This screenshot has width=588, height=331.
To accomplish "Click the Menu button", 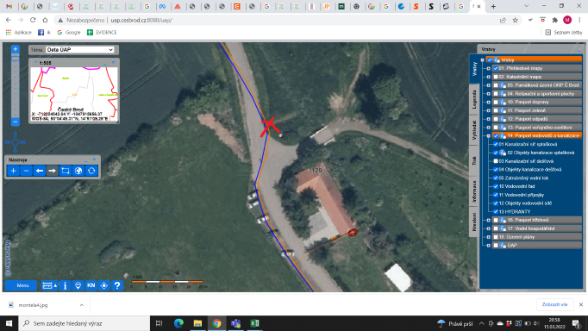I will click(22, 285).
